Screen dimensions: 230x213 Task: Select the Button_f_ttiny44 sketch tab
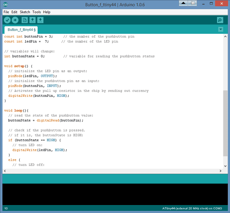coord(21,30)
